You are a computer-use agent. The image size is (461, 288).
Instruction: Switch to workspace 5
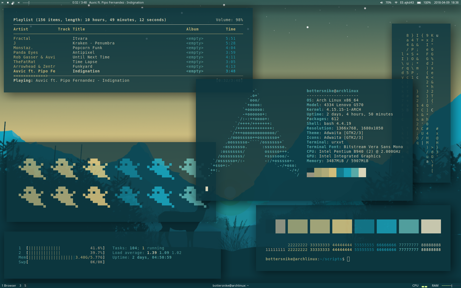pos(25,286)
